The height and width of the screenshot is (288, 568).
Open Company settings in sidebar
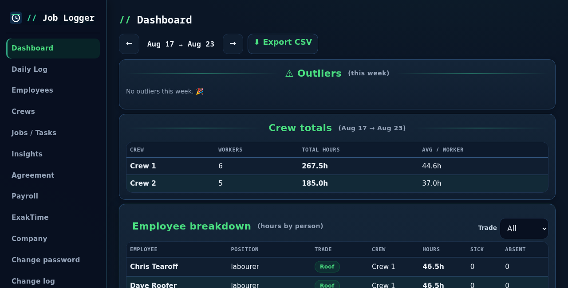(53, 239)
